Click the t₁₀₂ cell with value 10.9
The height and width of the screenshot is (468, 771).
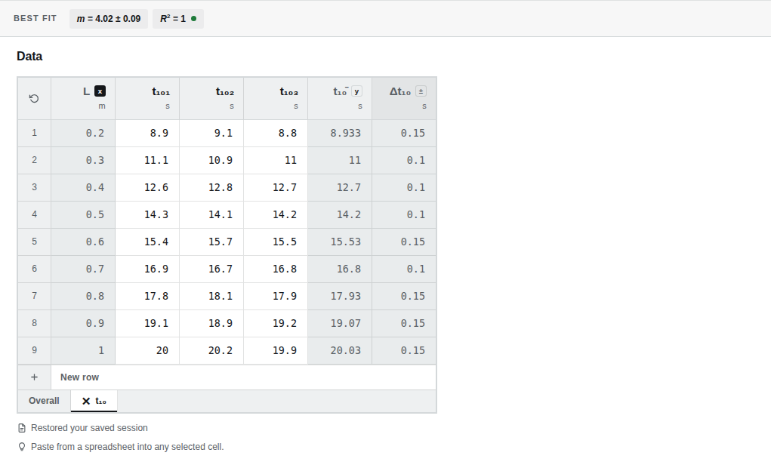[x=211, y=160]
